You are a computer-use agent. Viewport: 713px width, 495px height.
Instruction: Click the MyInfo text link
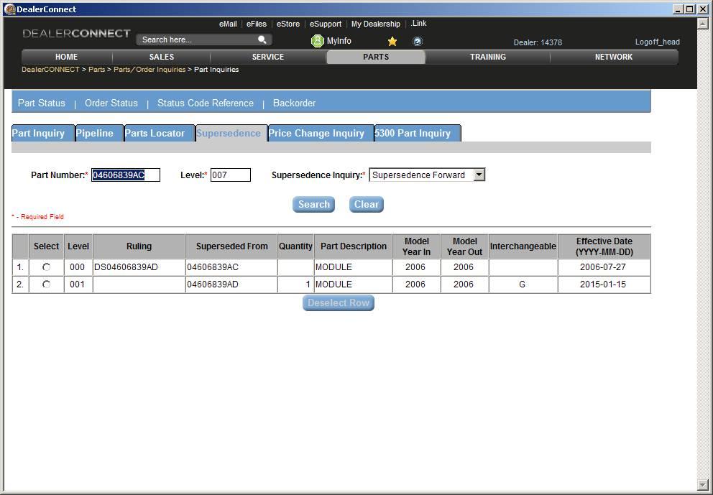click(x=339, y=41)
